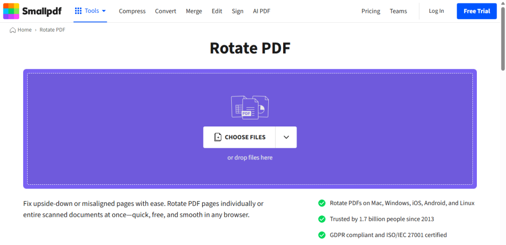Open the Pricing page link
This screenshot has width=506, height=245.
371,11
